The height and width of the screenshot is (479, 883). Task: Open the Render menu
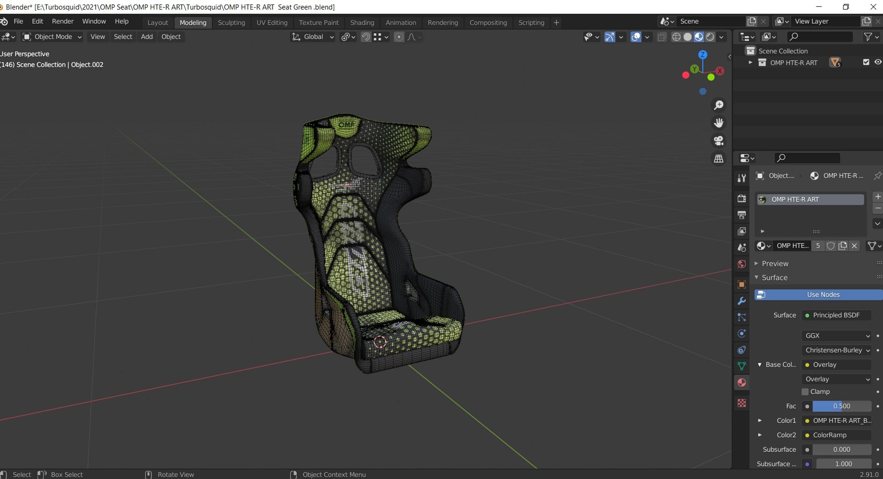(x=63, y=22)
